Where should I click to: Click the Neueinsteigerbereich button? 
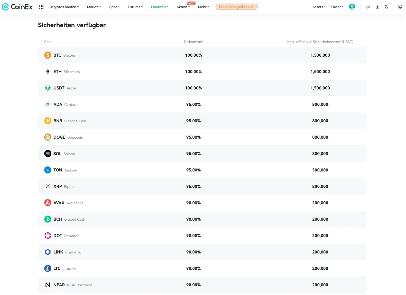(x=237, y=7)
